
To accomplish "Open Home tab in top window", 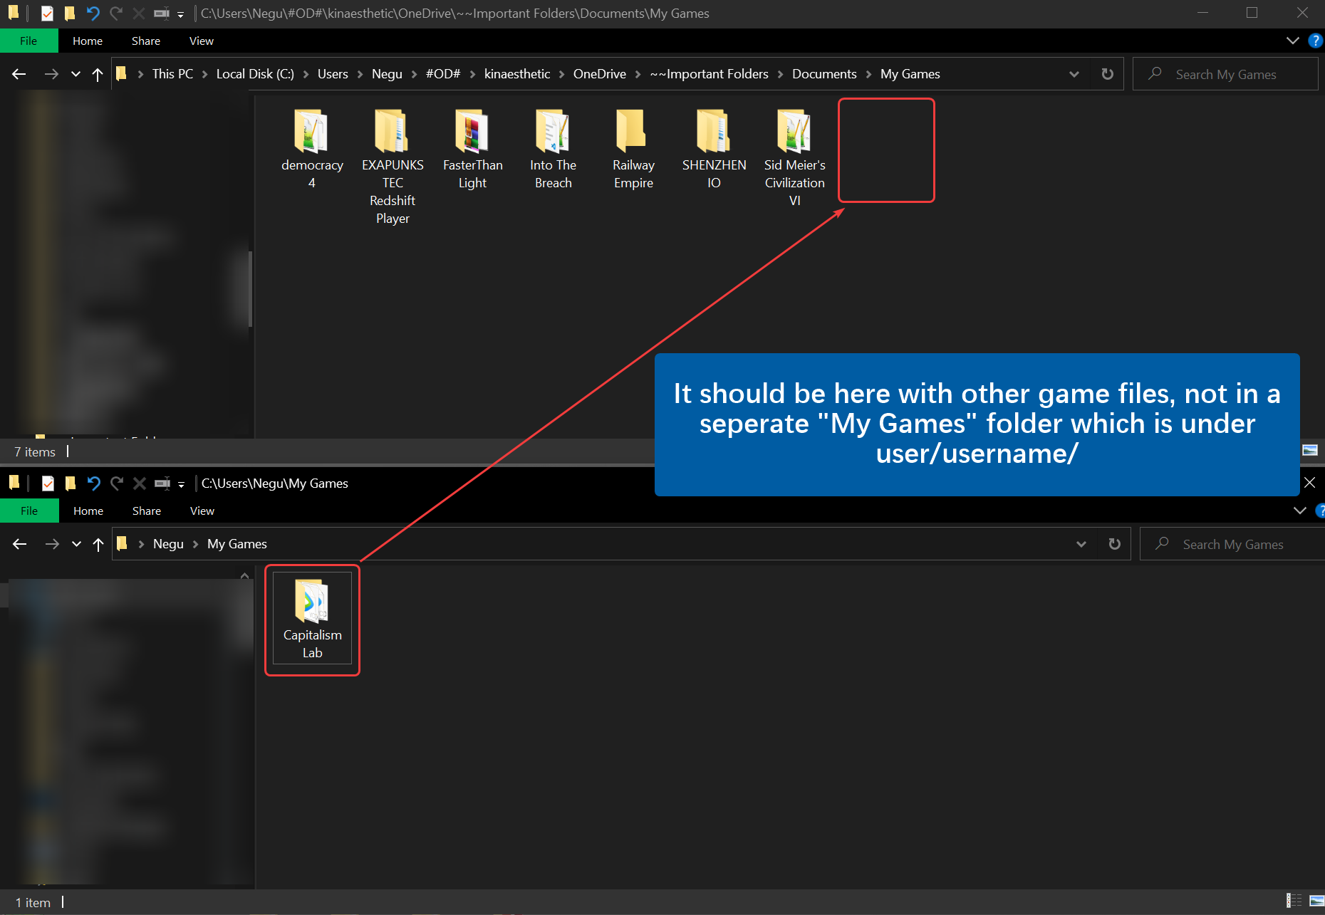I will pos(88,41).
